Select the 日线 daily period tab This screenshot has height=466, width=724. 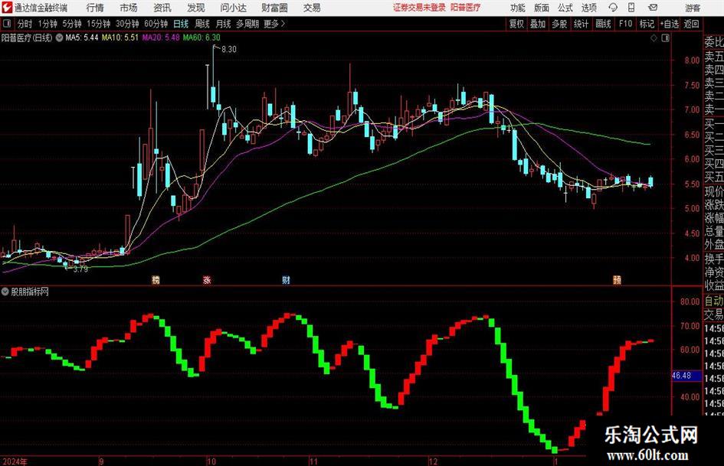click(181, 24)
